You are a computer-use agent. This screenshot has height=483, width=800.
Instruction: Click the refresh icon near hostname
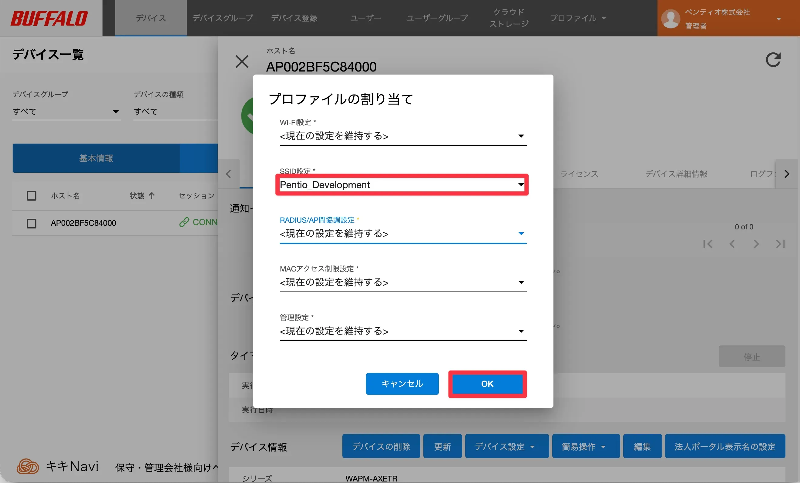[x=773, y=60]
